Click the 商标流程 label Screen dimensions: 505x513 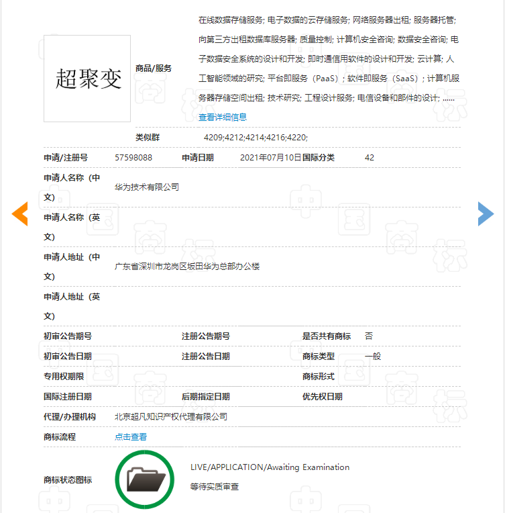[60, 436]
